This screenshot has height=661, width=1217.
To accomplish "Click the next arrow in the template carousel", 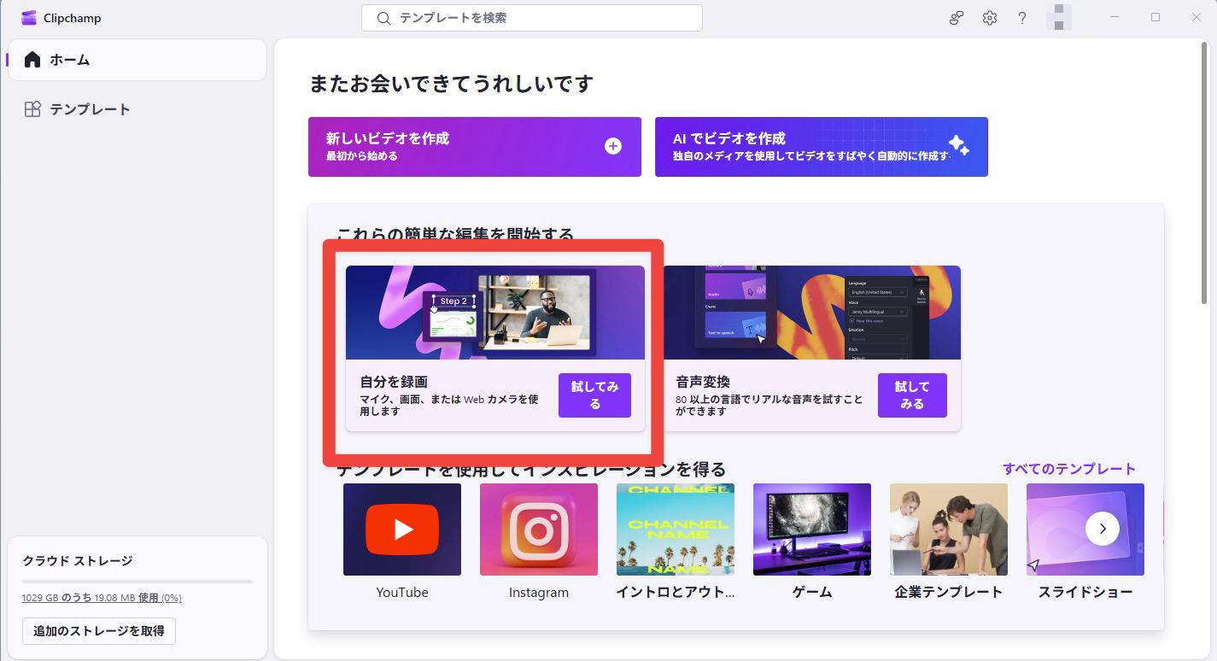I will coord(1103,529).
